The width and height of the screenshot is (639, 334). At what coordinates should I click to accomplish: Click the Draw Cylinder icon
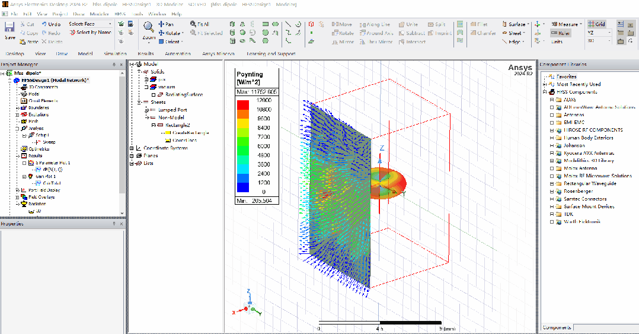[x=232, y=33]
